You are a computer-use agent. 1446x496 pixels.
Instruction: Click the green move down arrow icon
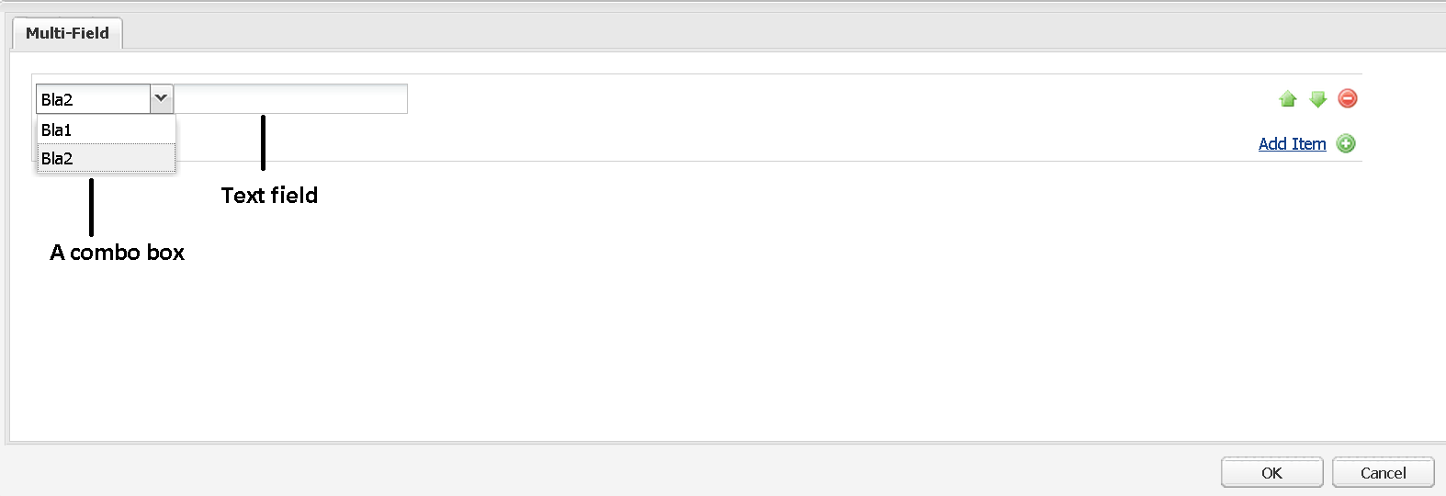click(x=1317, y=99)
